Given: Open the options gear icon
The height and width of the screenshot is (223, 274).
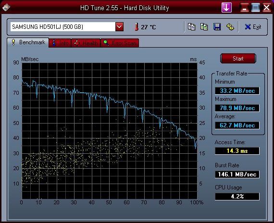Looking at the screenshot, I should [x=230, y=27].
